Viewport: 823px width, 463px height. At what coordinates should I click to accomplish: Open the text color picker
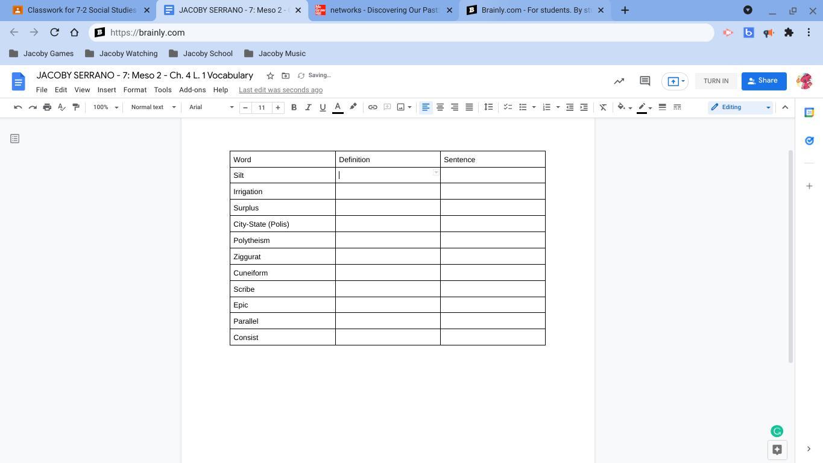coord(338,107)
